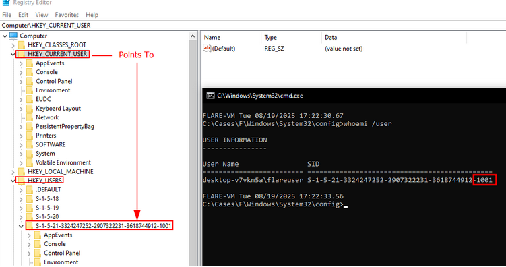The image size is (506, 267).
Task: Open the Help menu
Action: pos(92,15)
